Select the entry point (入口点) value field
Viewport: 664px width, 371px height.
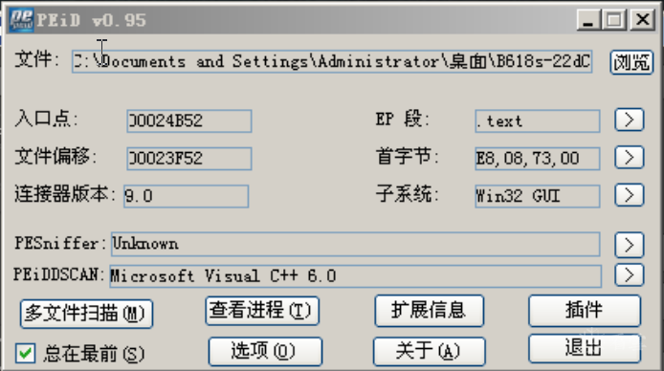[189, 121]
